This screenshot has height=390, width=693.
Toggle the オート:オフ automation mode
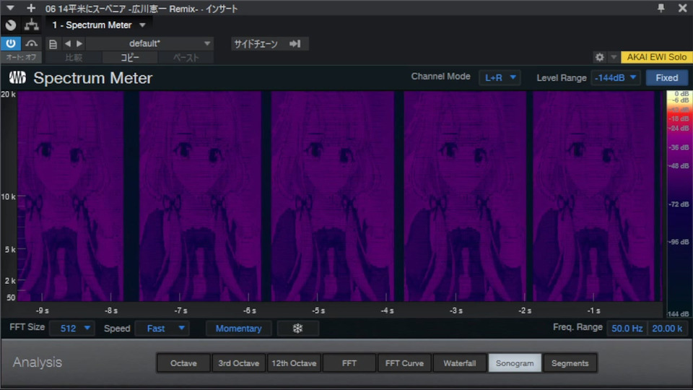[x=21, y=58]
